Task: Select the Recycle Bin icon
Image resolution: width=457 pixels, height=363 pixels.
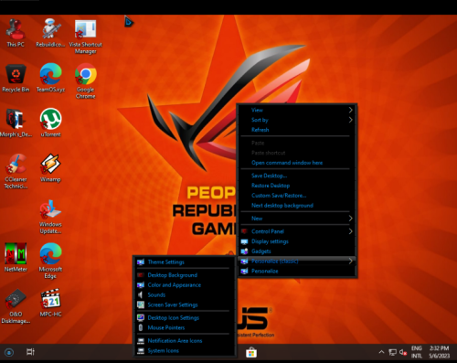Action: 16,78
